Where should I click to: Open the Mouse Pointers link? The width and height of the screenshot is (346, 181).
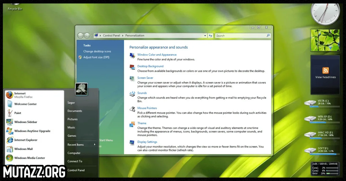pos(147,108)
